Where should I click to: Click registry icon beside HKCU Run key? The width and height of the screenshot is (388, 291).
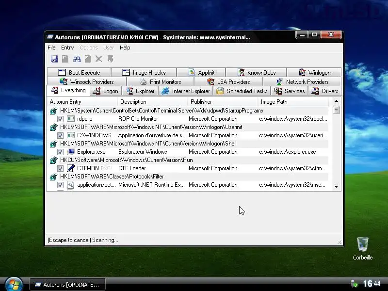pos(54,160)
